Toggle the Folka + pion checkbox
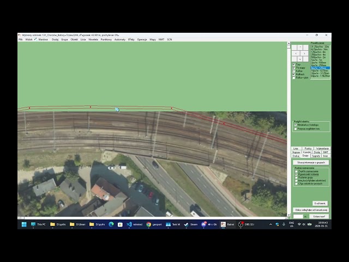Viewport: 349px width, 262px height. point(293,78)
